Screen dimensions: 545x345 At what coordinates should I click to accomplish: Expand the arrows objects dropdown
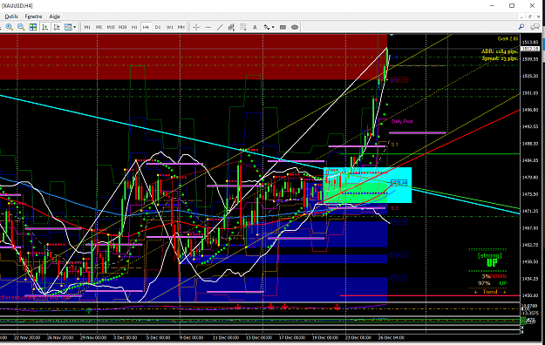pos(273,27)
